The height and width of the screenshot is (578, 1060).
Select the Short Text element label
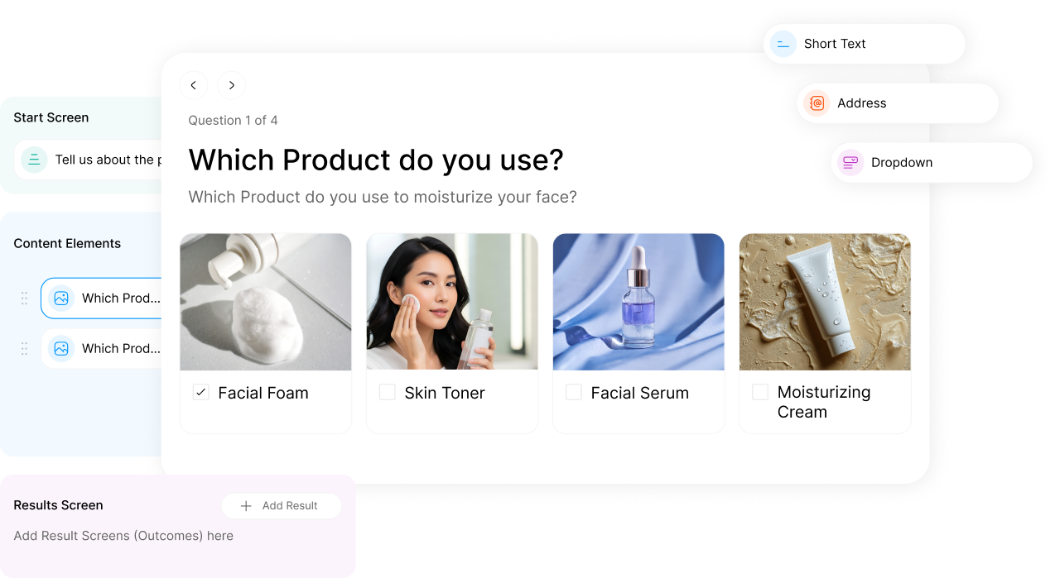pos(835,44)
